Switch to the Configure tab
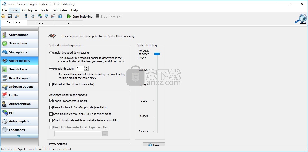Screen dimensions: 308x152 coord(14,22)
